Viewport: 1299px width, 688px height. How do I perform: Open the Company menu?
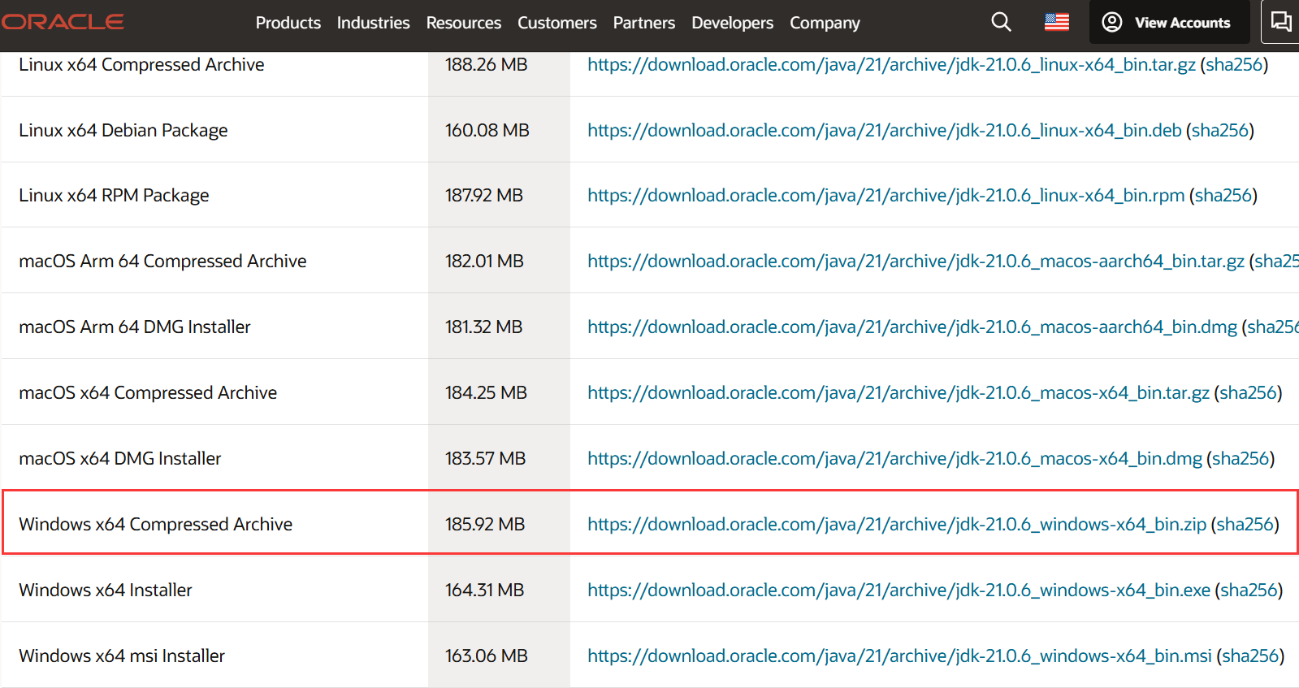(x=825, y=23)
